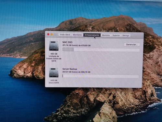Close the window with the red button

[48, 34]
